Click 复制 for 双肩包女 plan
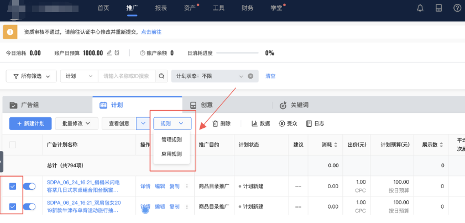The width and height of the screenshot is (465, 223). (x=174, y=206)
